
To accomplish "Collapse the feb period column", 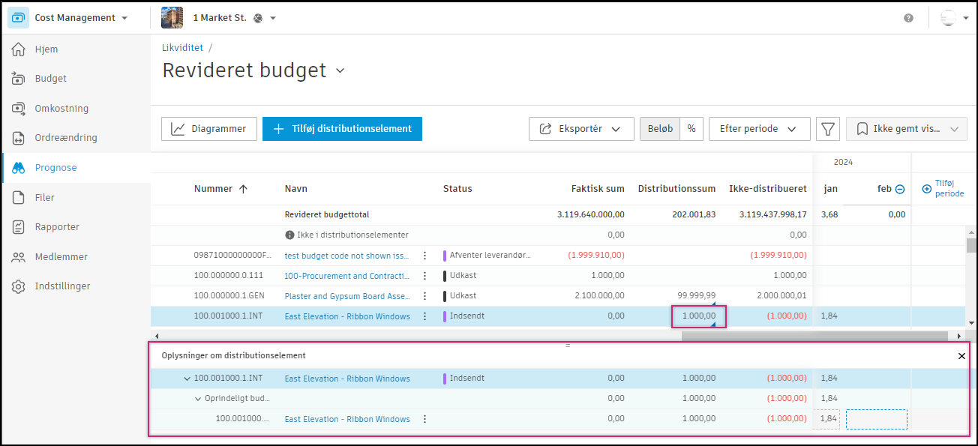I will click(900, 190).
